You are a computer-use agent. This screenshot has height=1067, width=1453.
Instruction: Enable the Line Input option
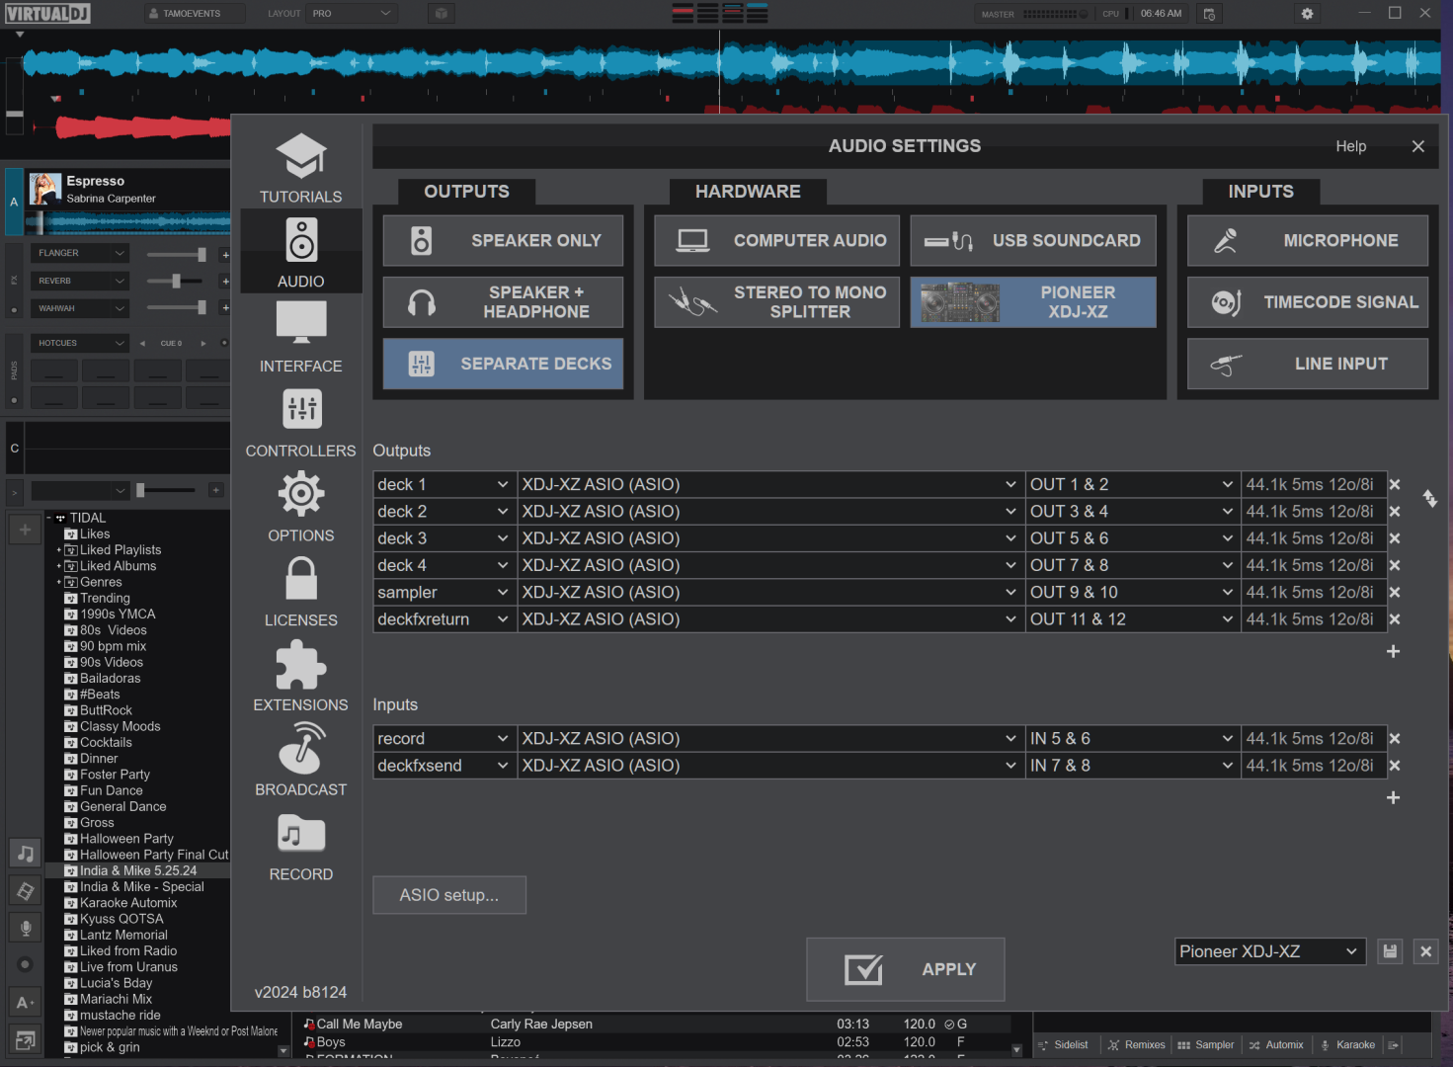click(1308, 364)
